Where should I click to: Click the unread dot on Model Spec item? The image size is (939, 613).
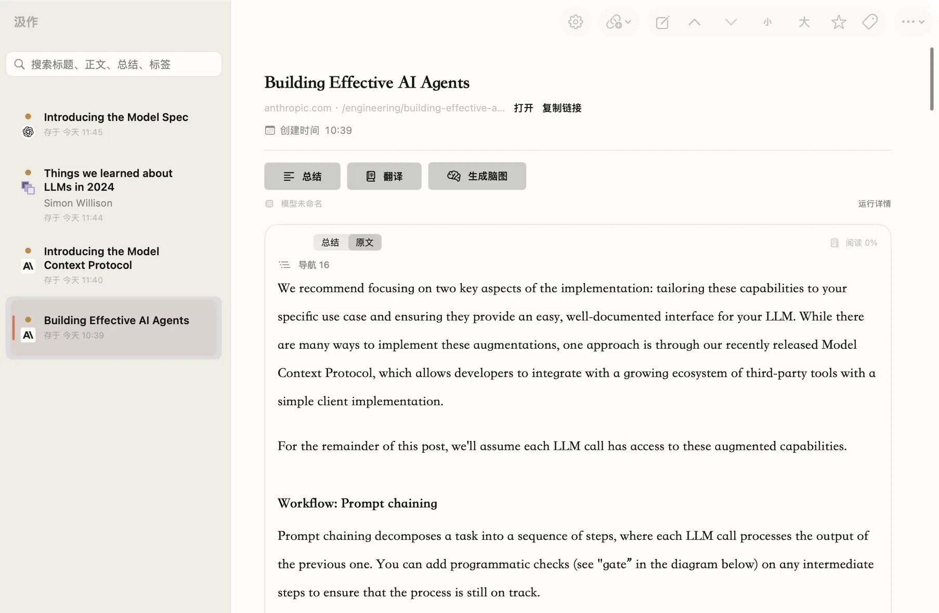tap(28, 116)
